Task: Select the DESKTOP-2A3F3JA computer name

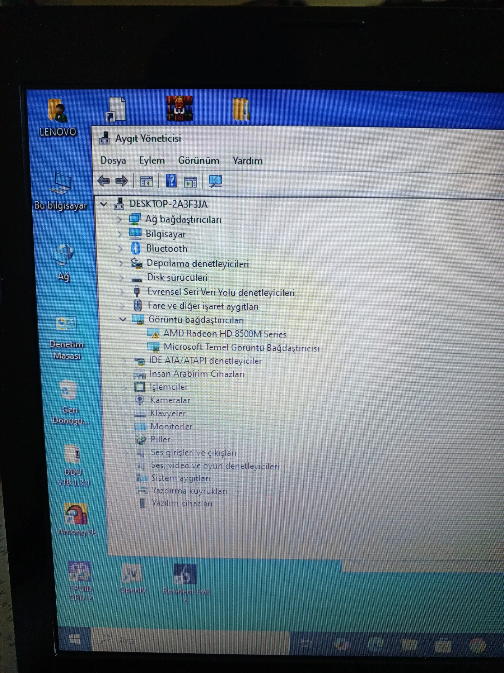Action: pos(168,204)
